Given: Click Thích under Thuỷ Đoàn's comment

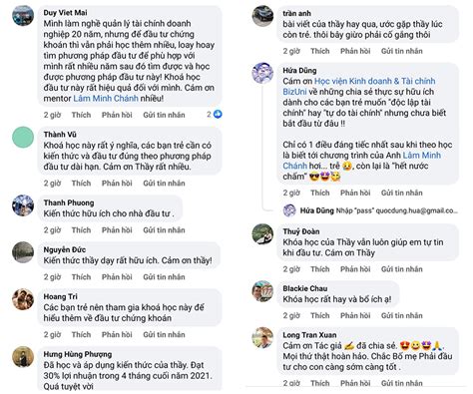Looking at the screenshot, I should 320,269.
